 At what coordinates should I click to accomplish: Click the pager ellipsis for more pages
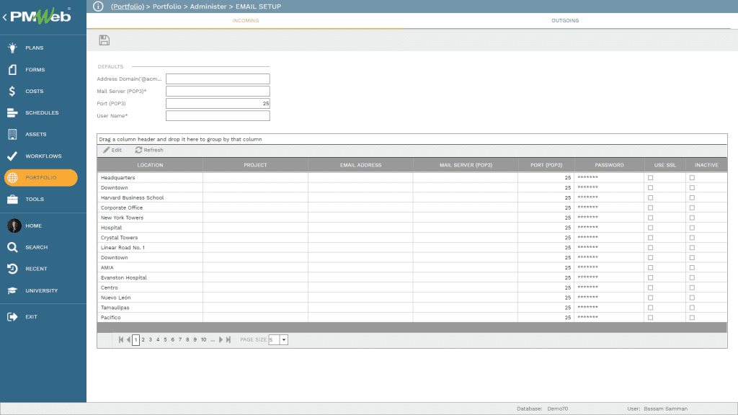(x=213, y=340)
